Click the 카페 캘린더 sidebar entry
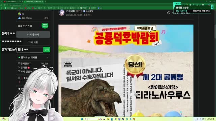The height and width of the screenshot is (121, 216). (x=25, y=72)
